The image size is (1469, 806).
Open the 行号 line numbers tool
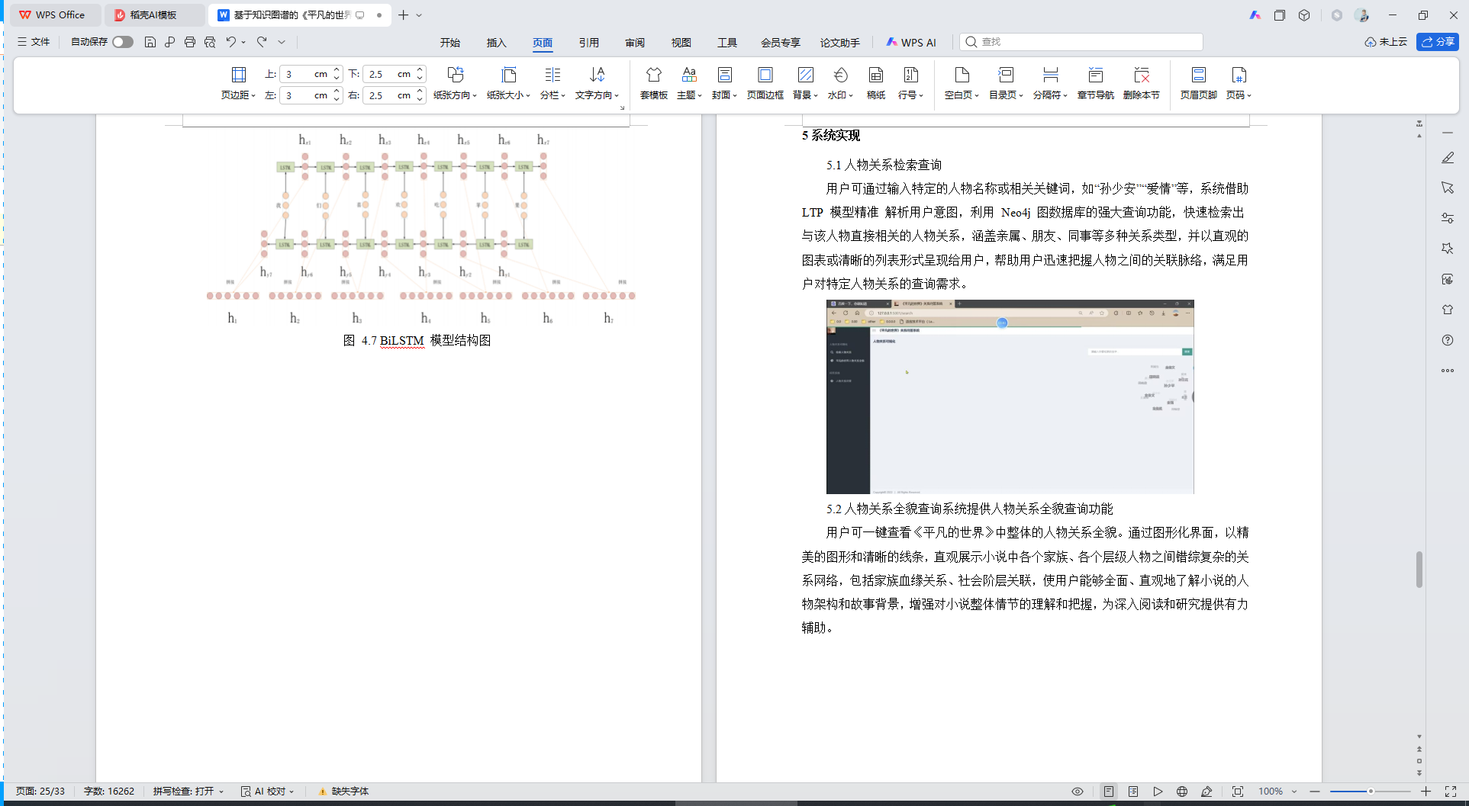910,83
